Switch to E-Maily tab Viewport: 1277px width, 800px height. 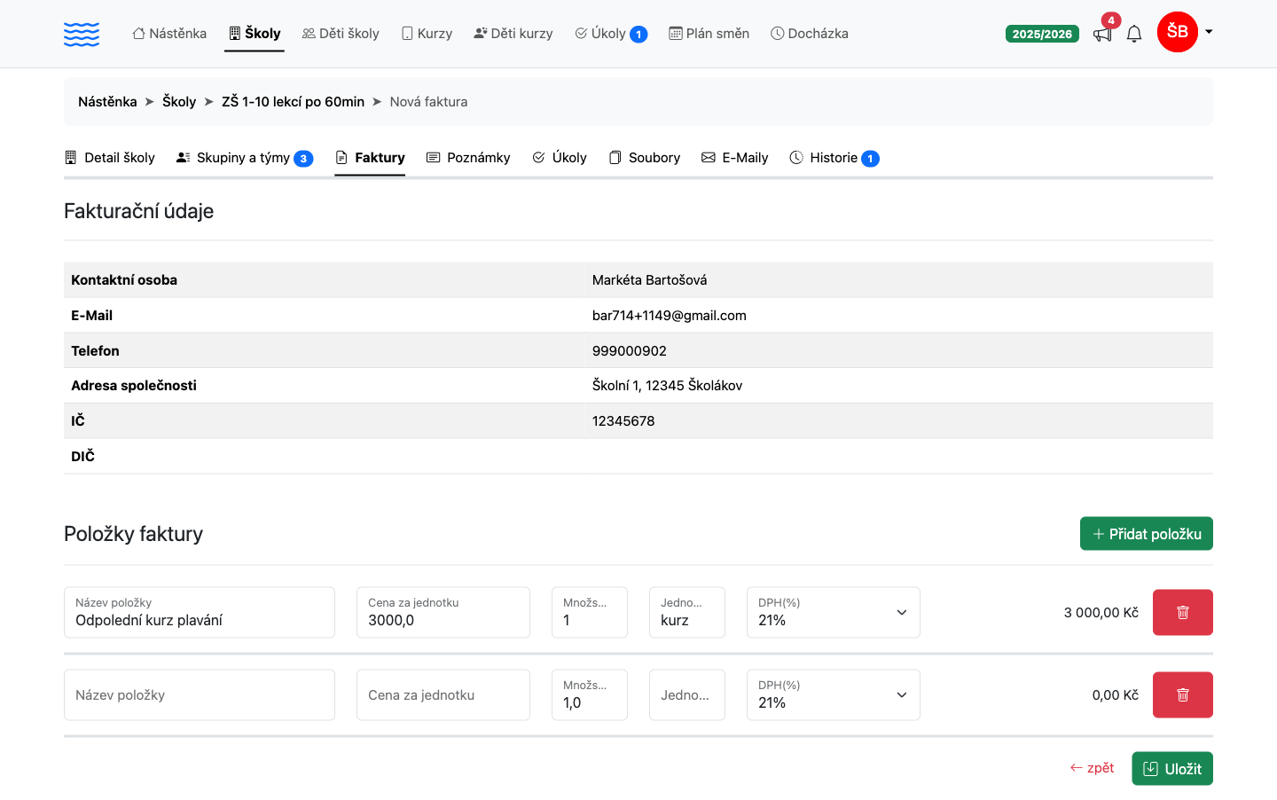click(735, 158)
